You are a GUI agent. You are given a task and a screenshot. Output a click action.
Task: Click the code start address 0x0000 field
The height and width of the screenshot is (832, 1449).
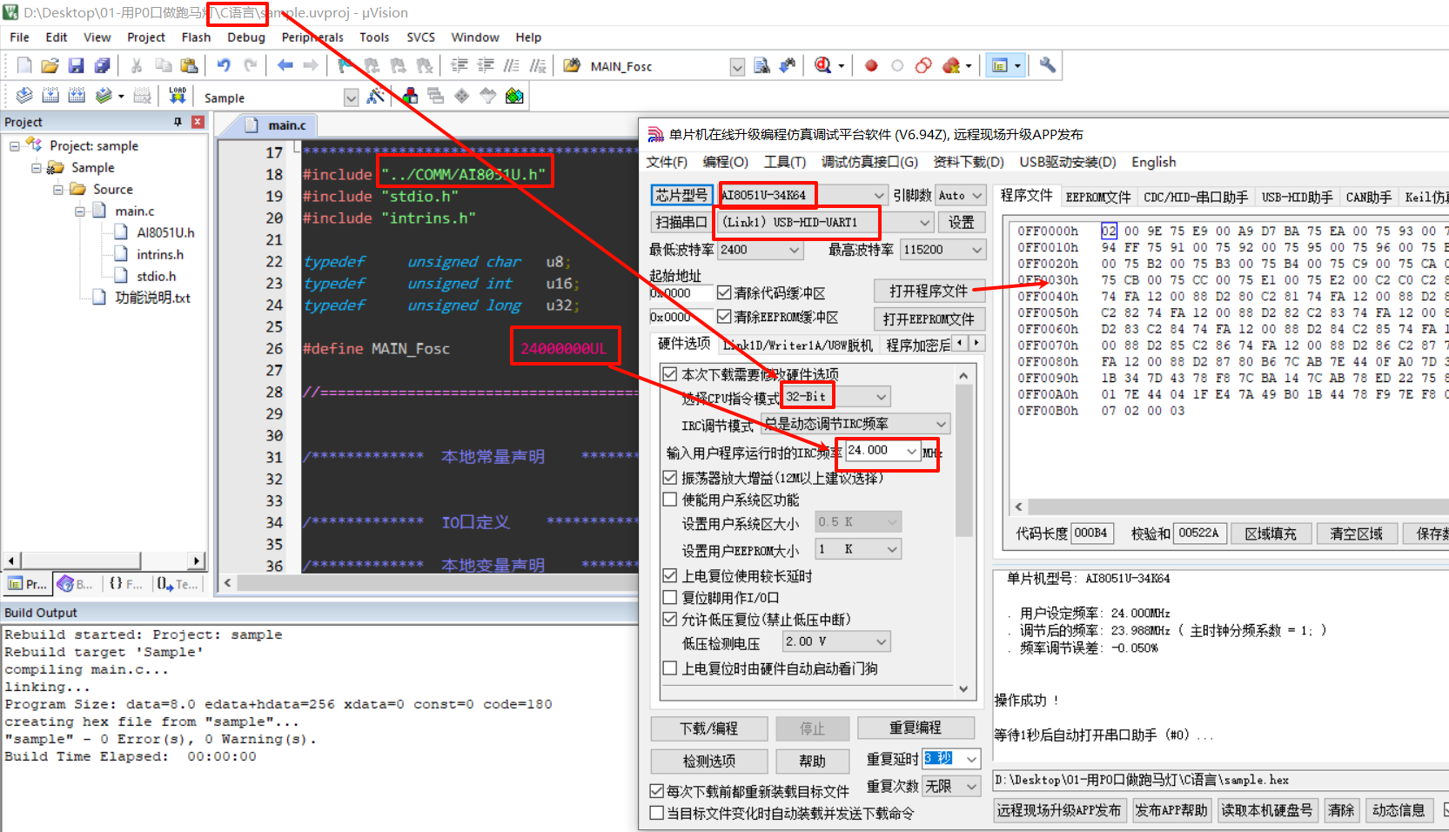coord(681,293)
